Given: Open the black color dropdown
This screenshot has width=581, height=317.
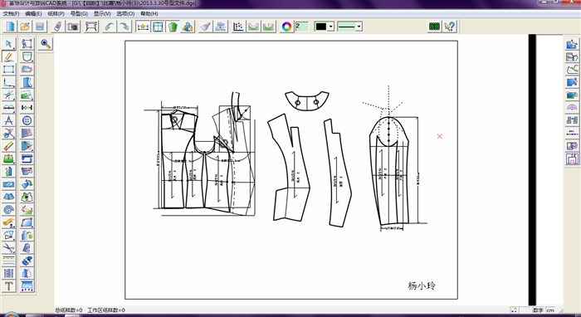Looking at the screenshot, I should (331, 27).
